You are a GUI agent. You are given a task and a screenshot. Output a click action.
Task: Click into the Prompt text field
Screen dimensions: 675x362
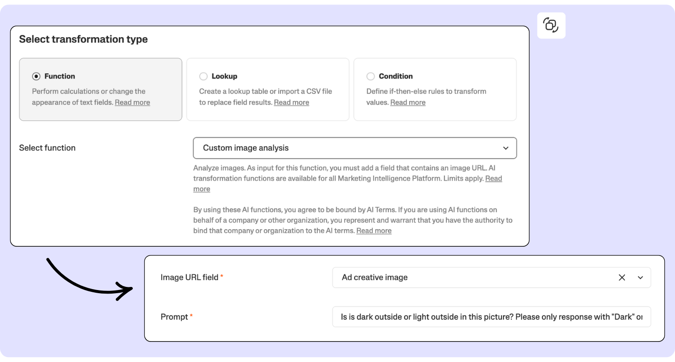point(491,317)
